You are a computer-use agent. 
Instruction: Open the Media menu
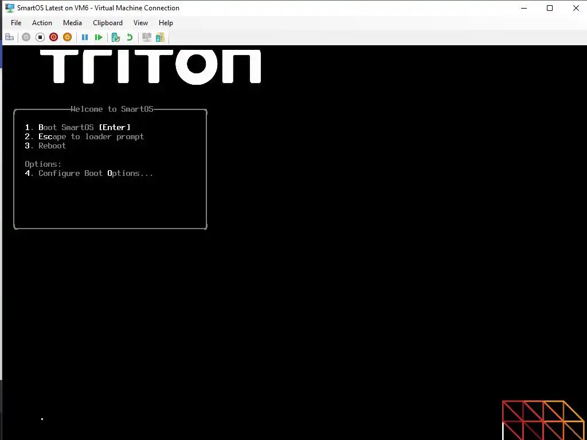(x=72, y=23)
